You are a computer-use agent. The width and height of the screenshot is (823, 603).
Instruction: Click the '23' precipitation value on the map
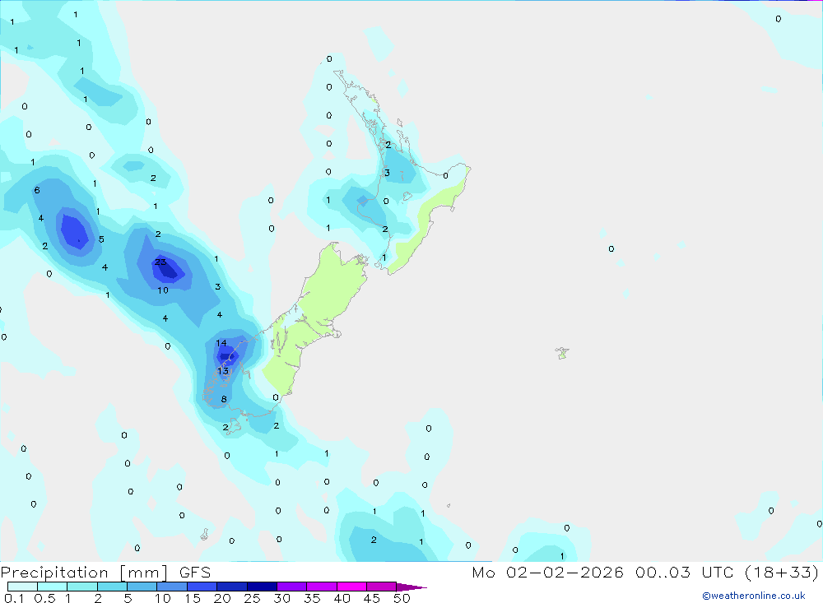[160, 262]
